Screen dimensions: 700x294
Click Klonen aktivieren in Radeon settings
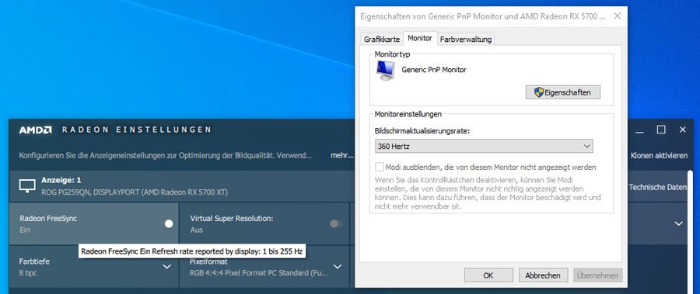pyautogui.click(x=659, y=155)
